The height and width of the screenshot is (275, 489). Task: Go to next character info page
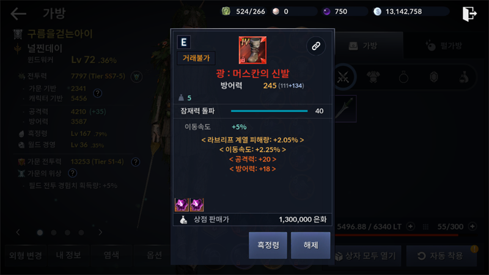pos(100,232)
